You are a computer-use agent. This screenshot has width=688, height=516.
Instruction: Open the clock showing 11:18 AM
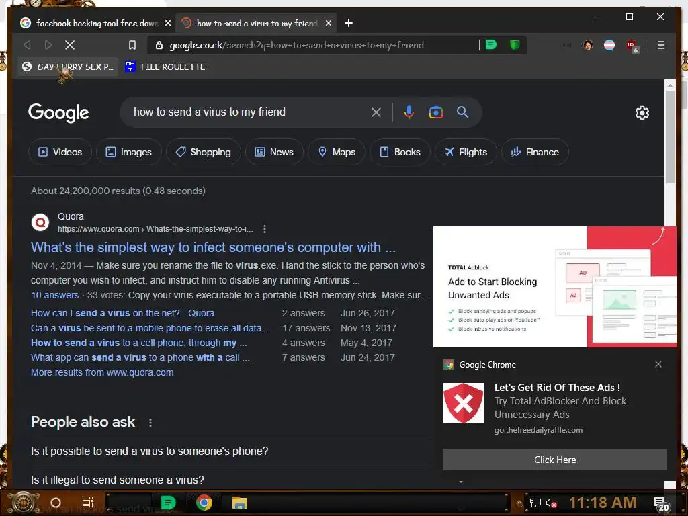(603, 503)
